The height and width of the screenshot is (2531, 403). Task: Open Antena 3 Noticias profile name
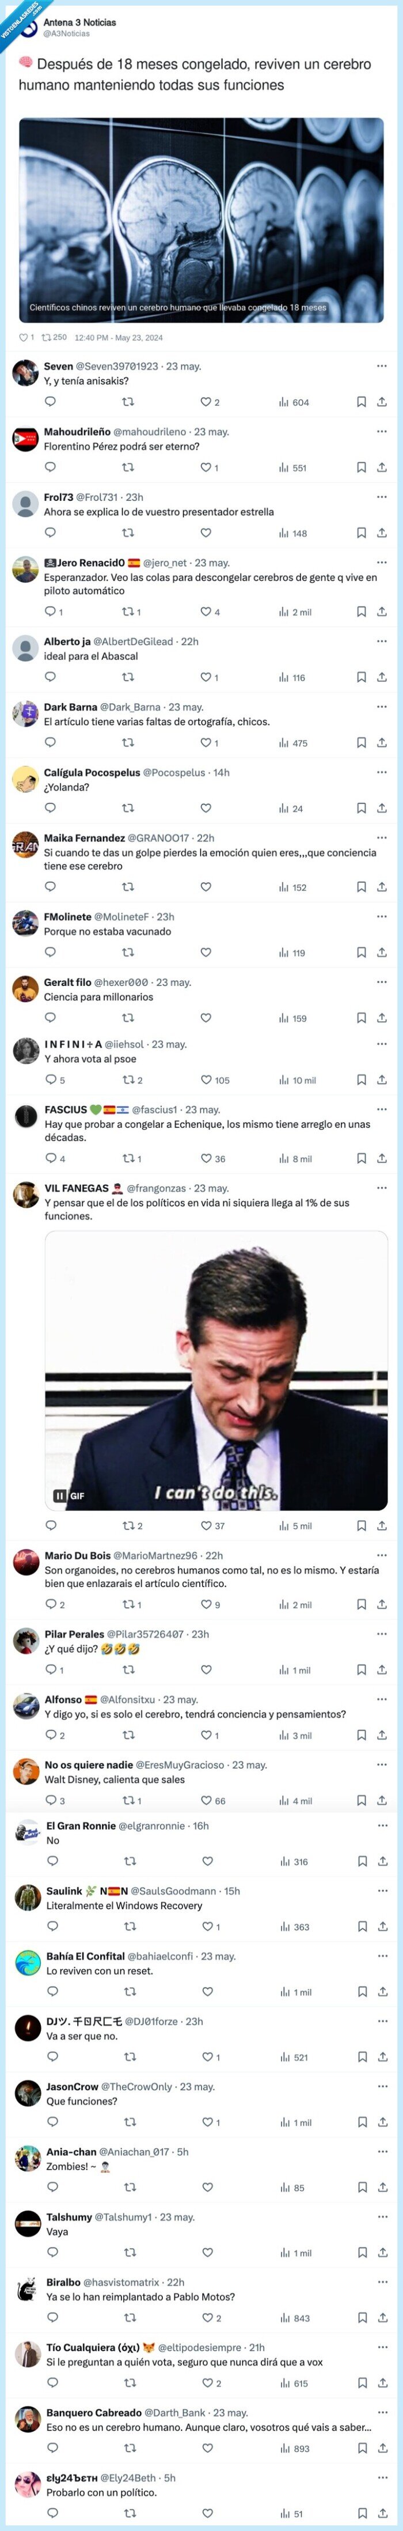79,22
